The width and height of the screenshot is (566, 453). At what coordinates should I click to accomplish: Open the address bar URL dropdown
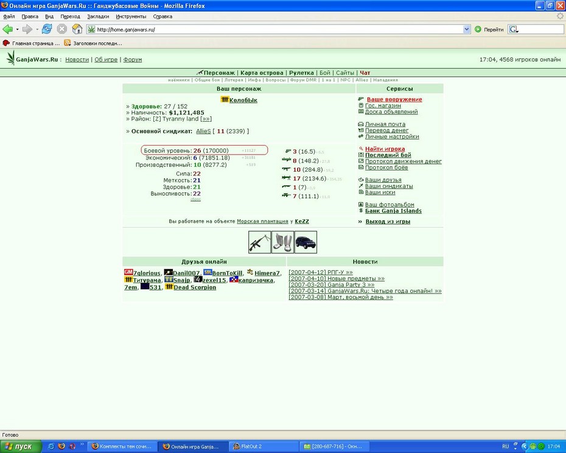point(467,30)
